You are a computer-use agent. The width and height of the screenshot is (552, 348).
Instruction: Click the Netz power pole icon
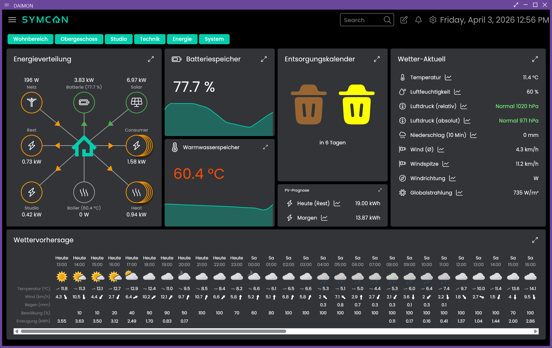[31, 102]
